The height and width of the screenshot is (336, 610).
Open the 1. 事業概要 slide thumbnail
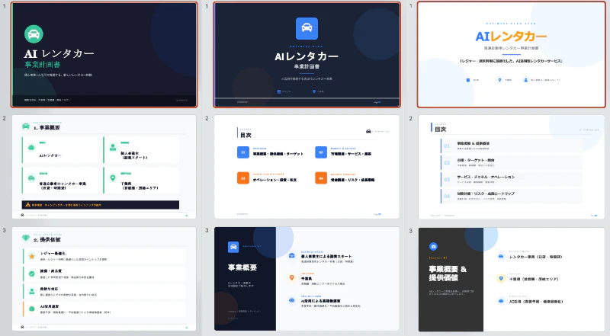pos(104,166)
